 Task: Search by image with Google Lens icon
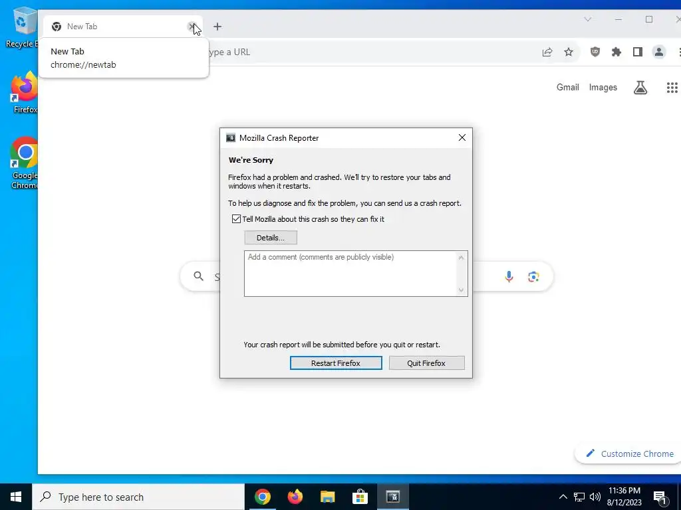tap(534, 276)
